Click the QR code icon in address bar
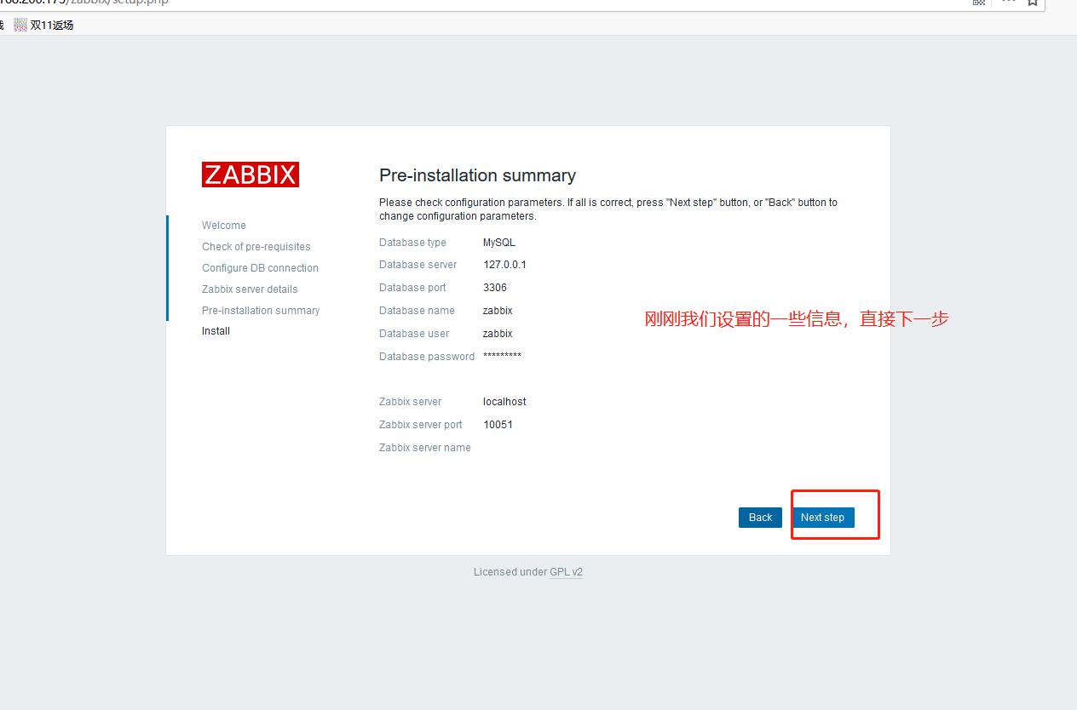The height and width of the screenshot is (710, 1077). [979, 3]
